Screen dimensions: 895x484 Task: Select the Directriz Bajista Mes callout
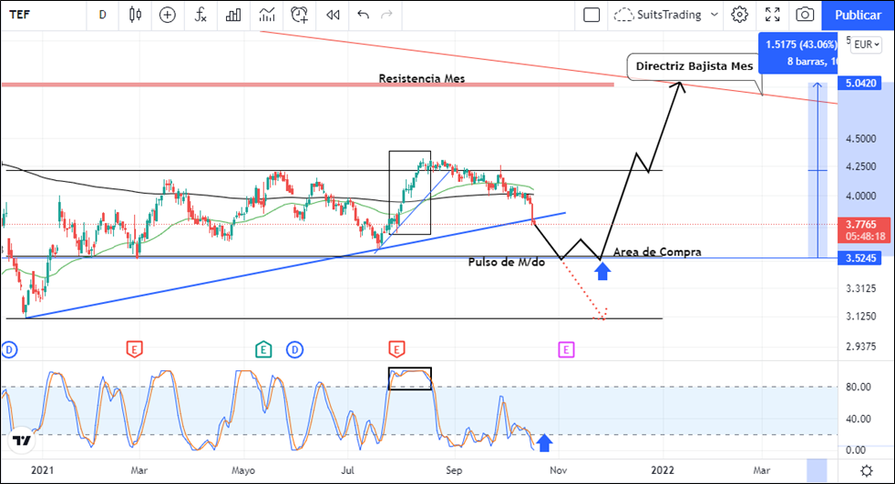click(694, 66)
